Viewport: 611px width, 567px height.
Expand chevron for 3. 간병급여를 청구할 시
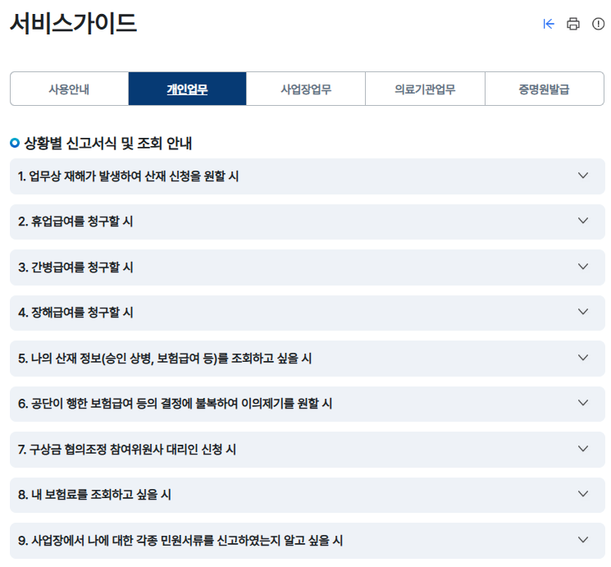(x=583, y=267)
